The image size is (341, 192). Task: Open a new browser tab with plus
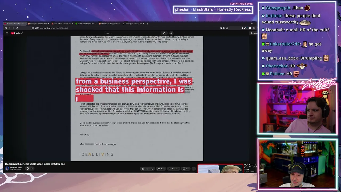(x=147, y=24)
